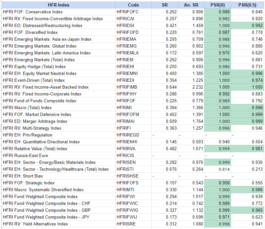Image resolution: width=265 pixels, height=229 pixels.
Task: Click the An. SR value 2.232
Action: click(191, 87)
